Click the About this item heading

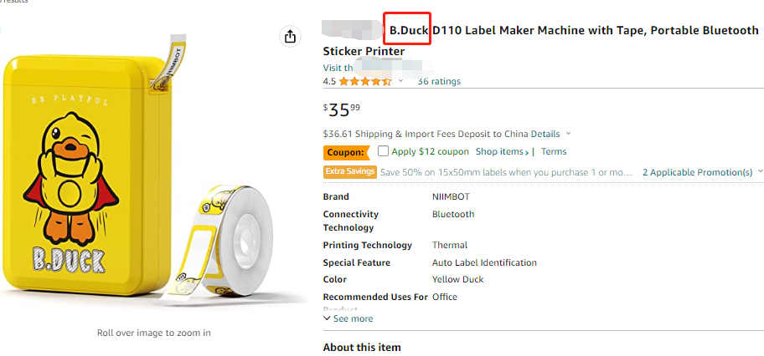[362, 347]
